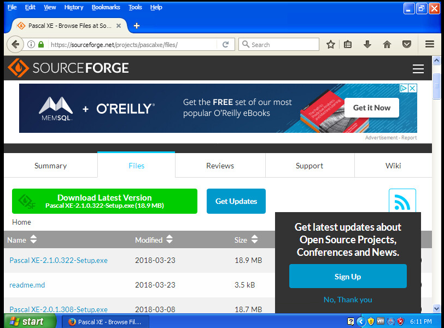The height and width of the screenshot is (328, 444).
Task: Open the View menu
Action: (50, 7)
